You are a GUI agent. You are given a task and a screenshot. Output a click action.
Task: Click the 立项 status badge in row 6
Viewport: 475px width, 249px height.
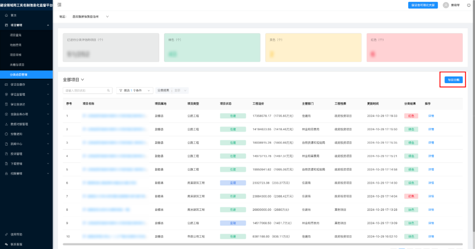[x=233, y=183]
